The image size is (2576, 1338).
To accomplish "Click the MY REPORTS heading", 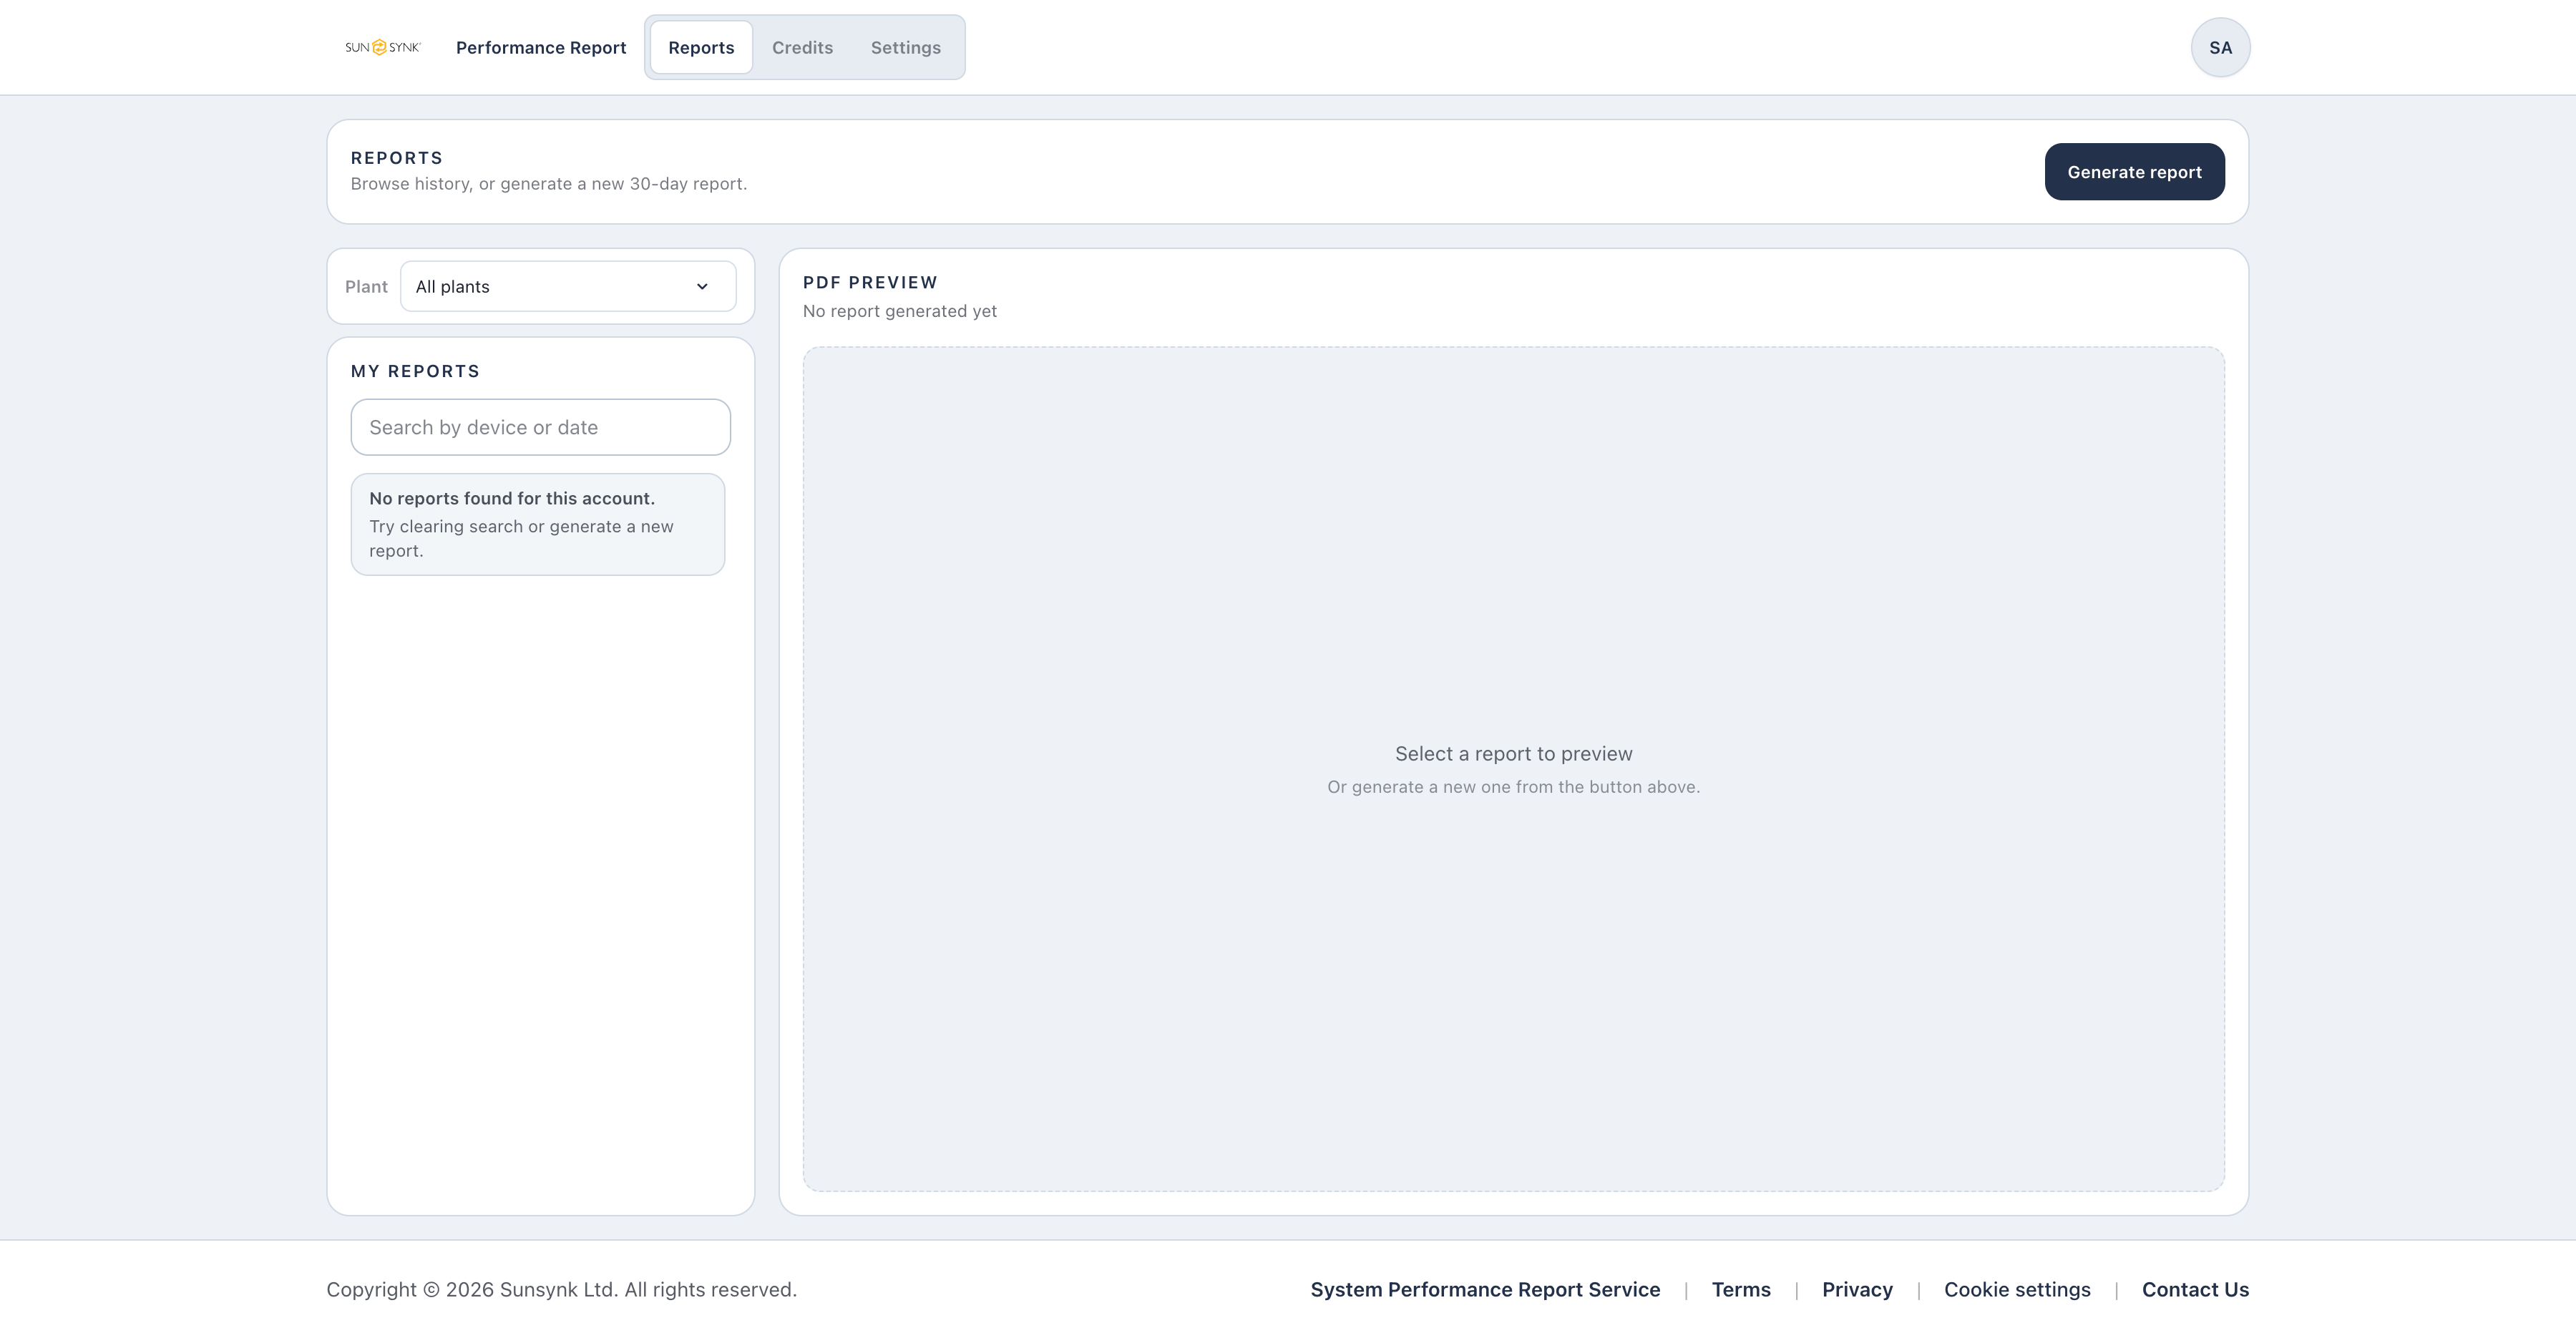I will [x=415, y=371].
